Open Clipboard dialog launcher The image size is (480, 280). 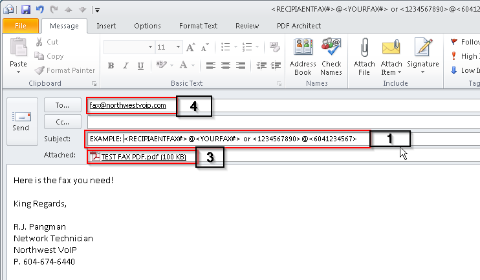point(94,84)
